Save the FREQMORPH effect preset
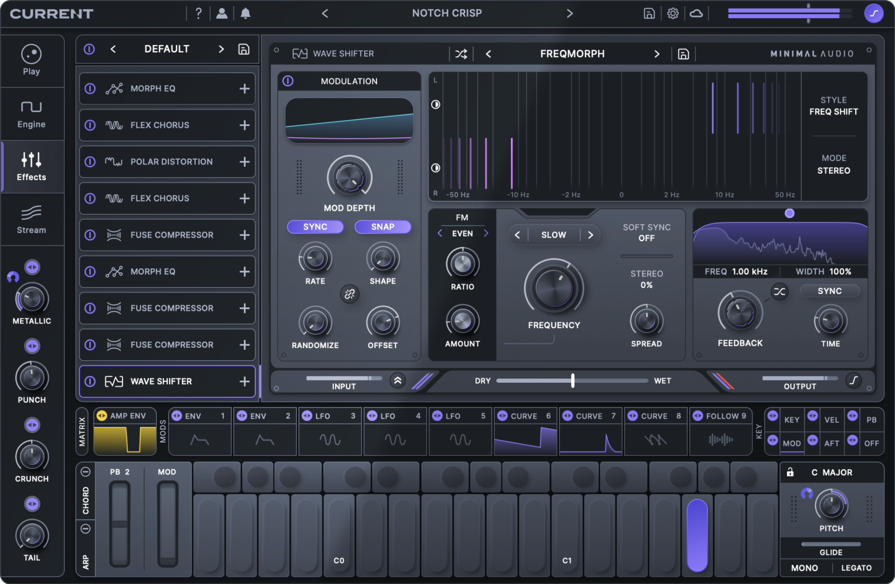The width and height of the screenshot is (895, 584). pos(683,54)
